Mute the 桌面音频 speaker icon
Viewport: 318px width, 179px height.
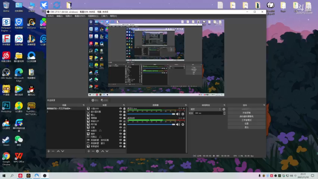(178, 125)
